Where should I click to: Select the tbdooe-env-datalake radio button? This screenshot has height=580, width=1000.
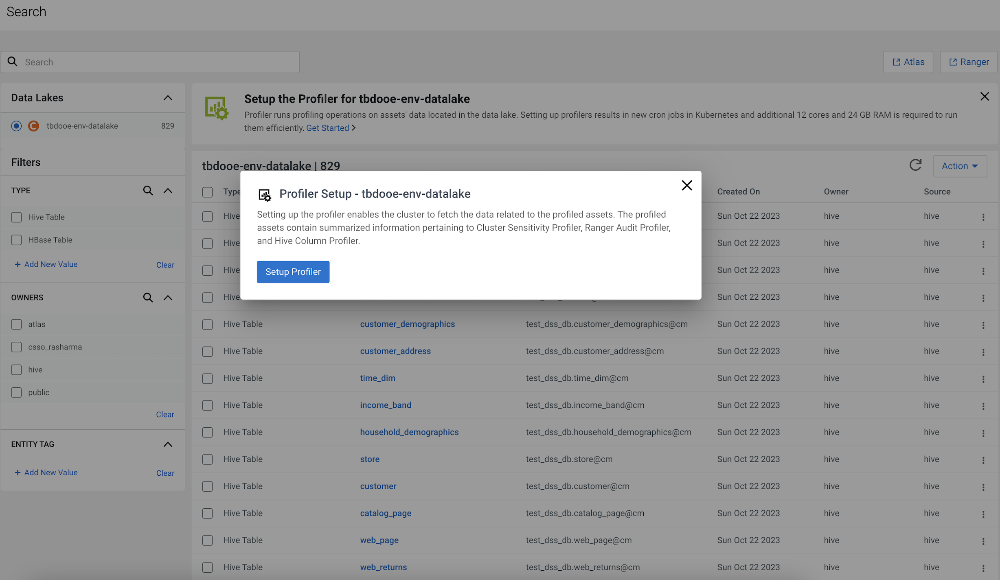[x=16, y=126]
